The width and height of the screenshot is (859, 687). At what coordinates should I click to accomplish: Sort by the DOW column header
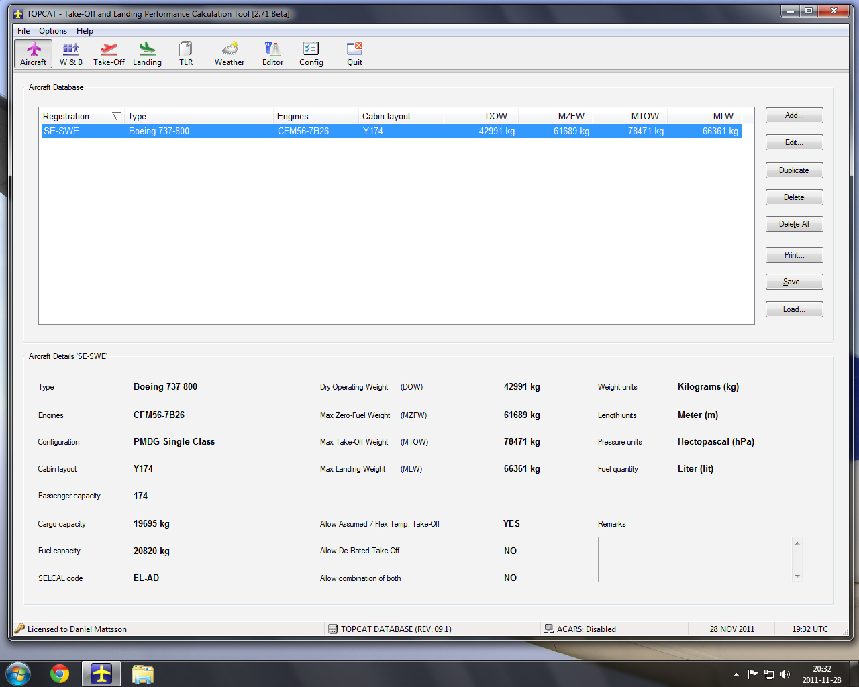481,116
